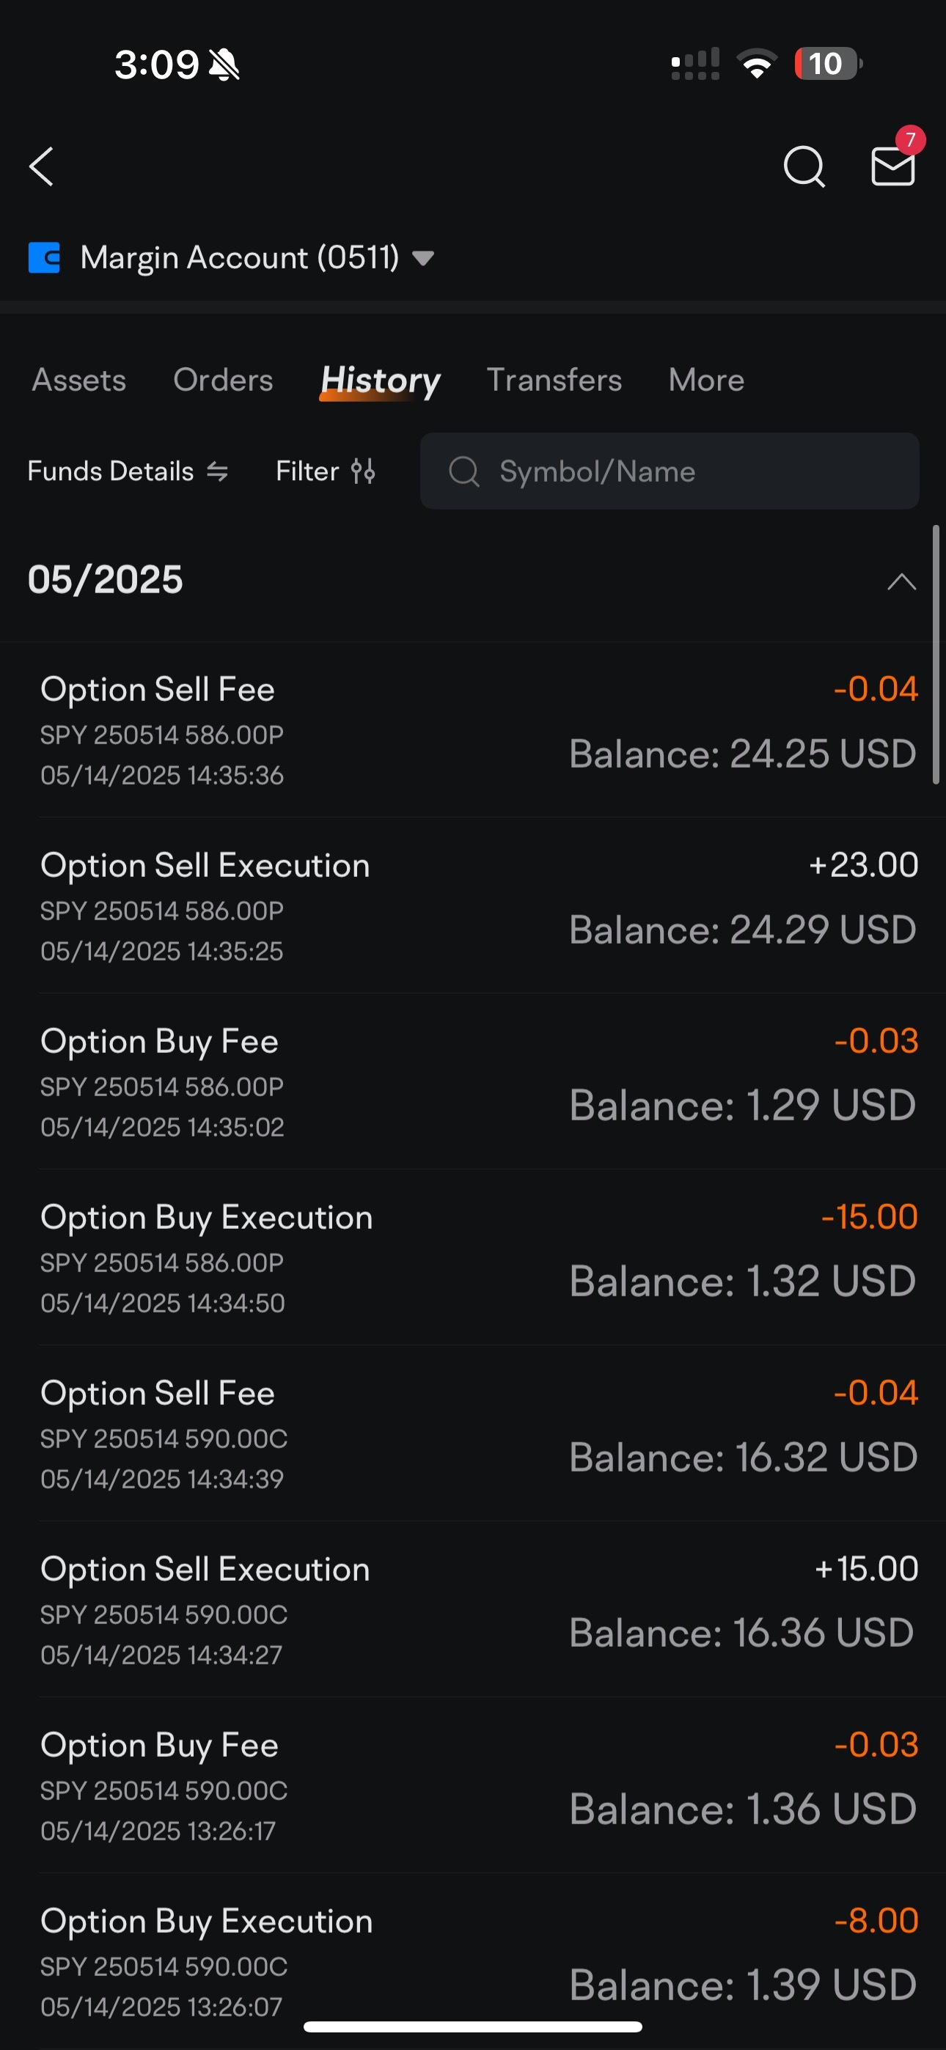Tap the Funds Details swap icon
The height and width of the screenshot is (2050, 946).
point(217,472)
